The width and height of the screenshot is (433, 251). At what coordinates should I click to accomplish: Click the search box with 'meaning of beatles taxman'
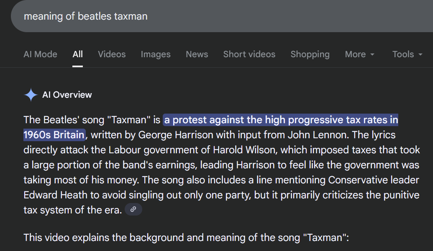click(x=167, y=16)
